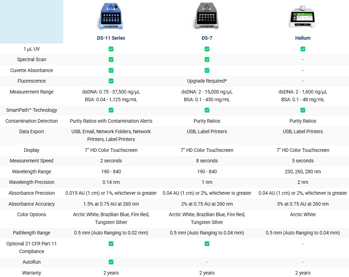Viewport: 349px width, 277px height.
Task: Click '0.015 AU (1 cm) or 1%' precision cell
Action: [111, 193]
